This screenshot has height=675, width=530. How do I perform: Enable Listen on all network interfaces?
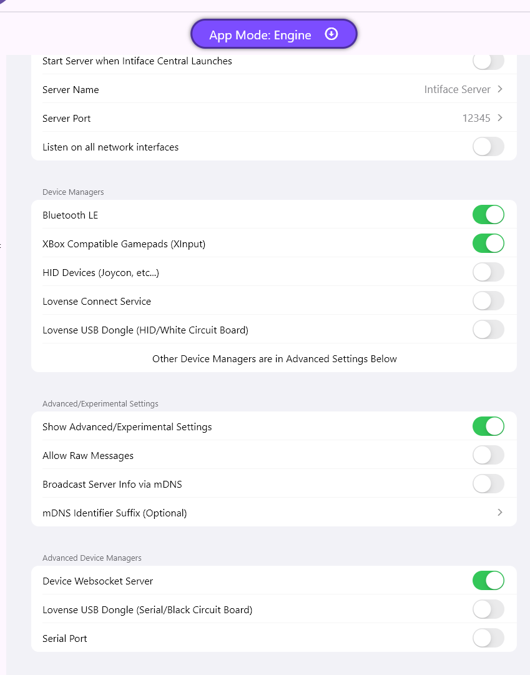(x=488, y=147)
